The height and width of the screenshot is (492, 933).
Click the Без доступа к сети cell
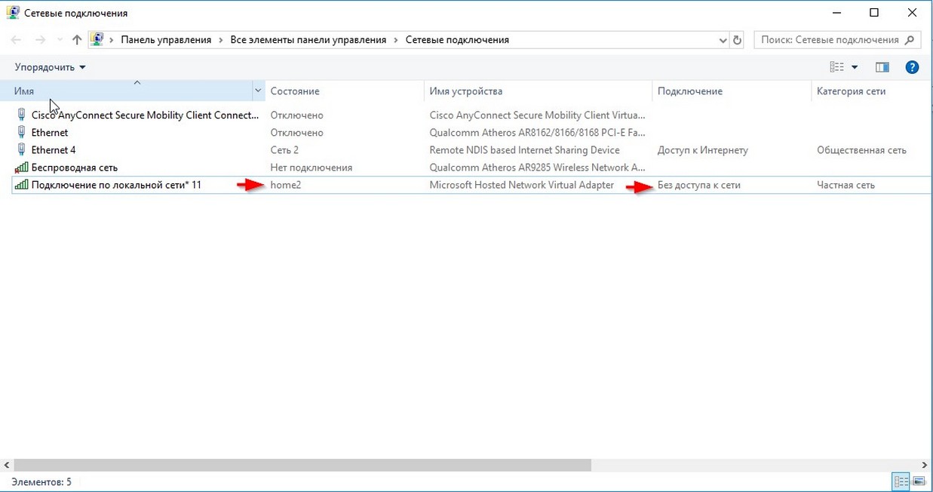[699, 185]
